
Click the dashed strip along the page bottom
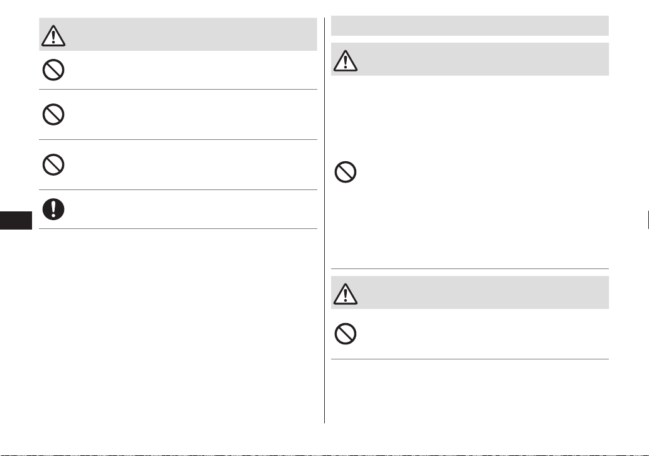[324, 455]
